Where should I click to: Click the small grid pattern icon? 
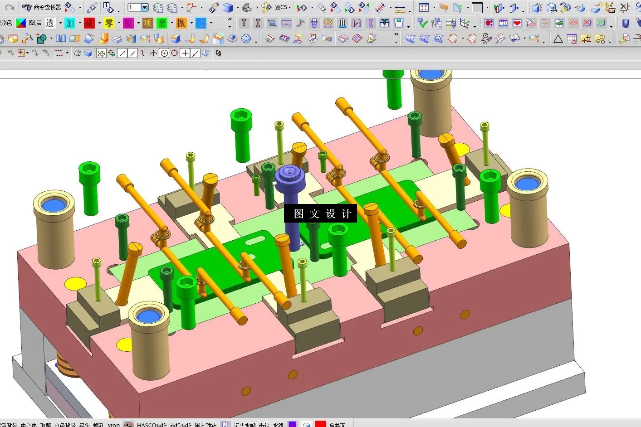[218, 53]
